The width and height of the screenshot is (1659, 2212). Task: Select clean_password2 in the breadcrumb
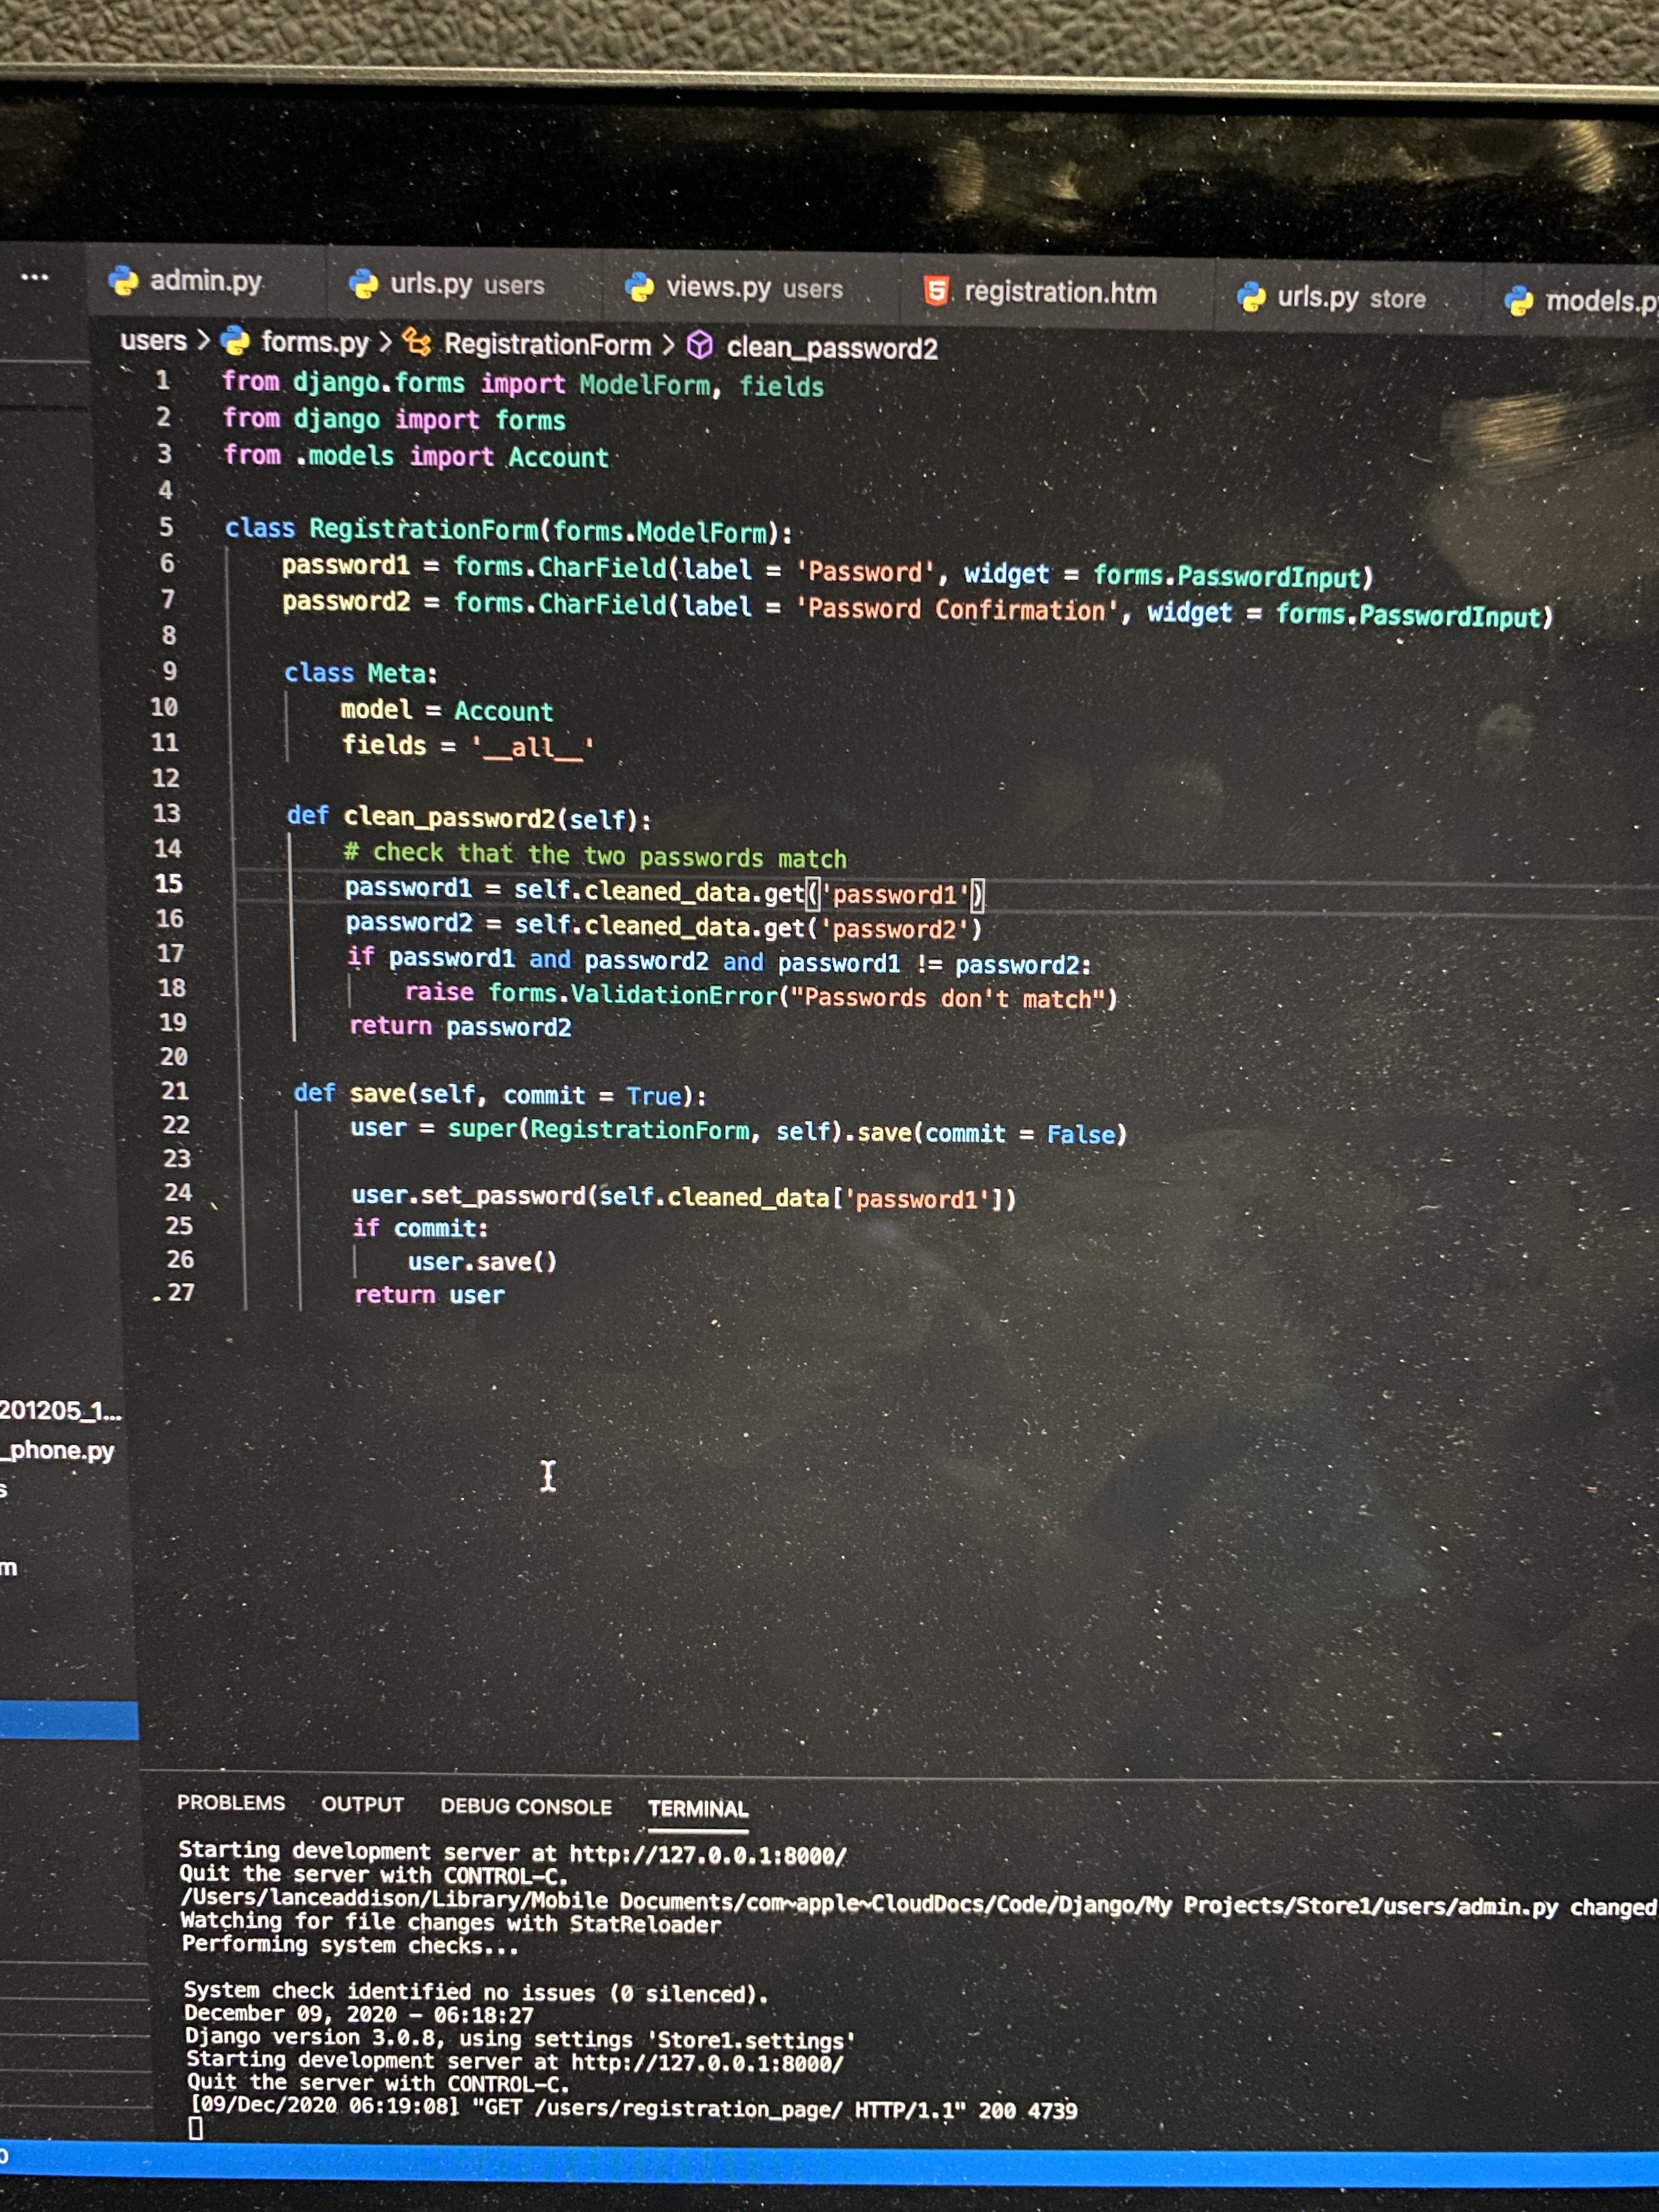(832, 348)
